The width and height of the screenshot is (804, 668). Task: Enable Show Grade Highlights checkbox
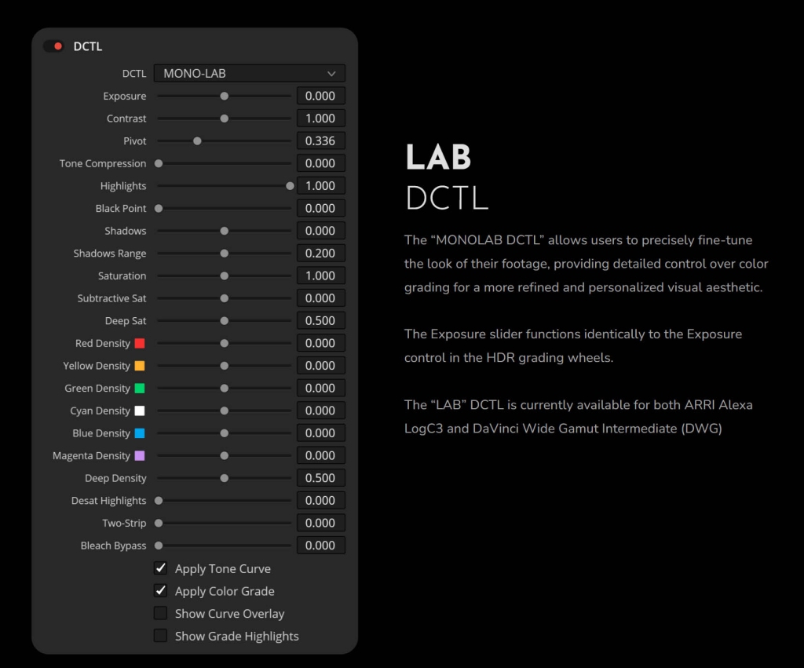point(161,636)
